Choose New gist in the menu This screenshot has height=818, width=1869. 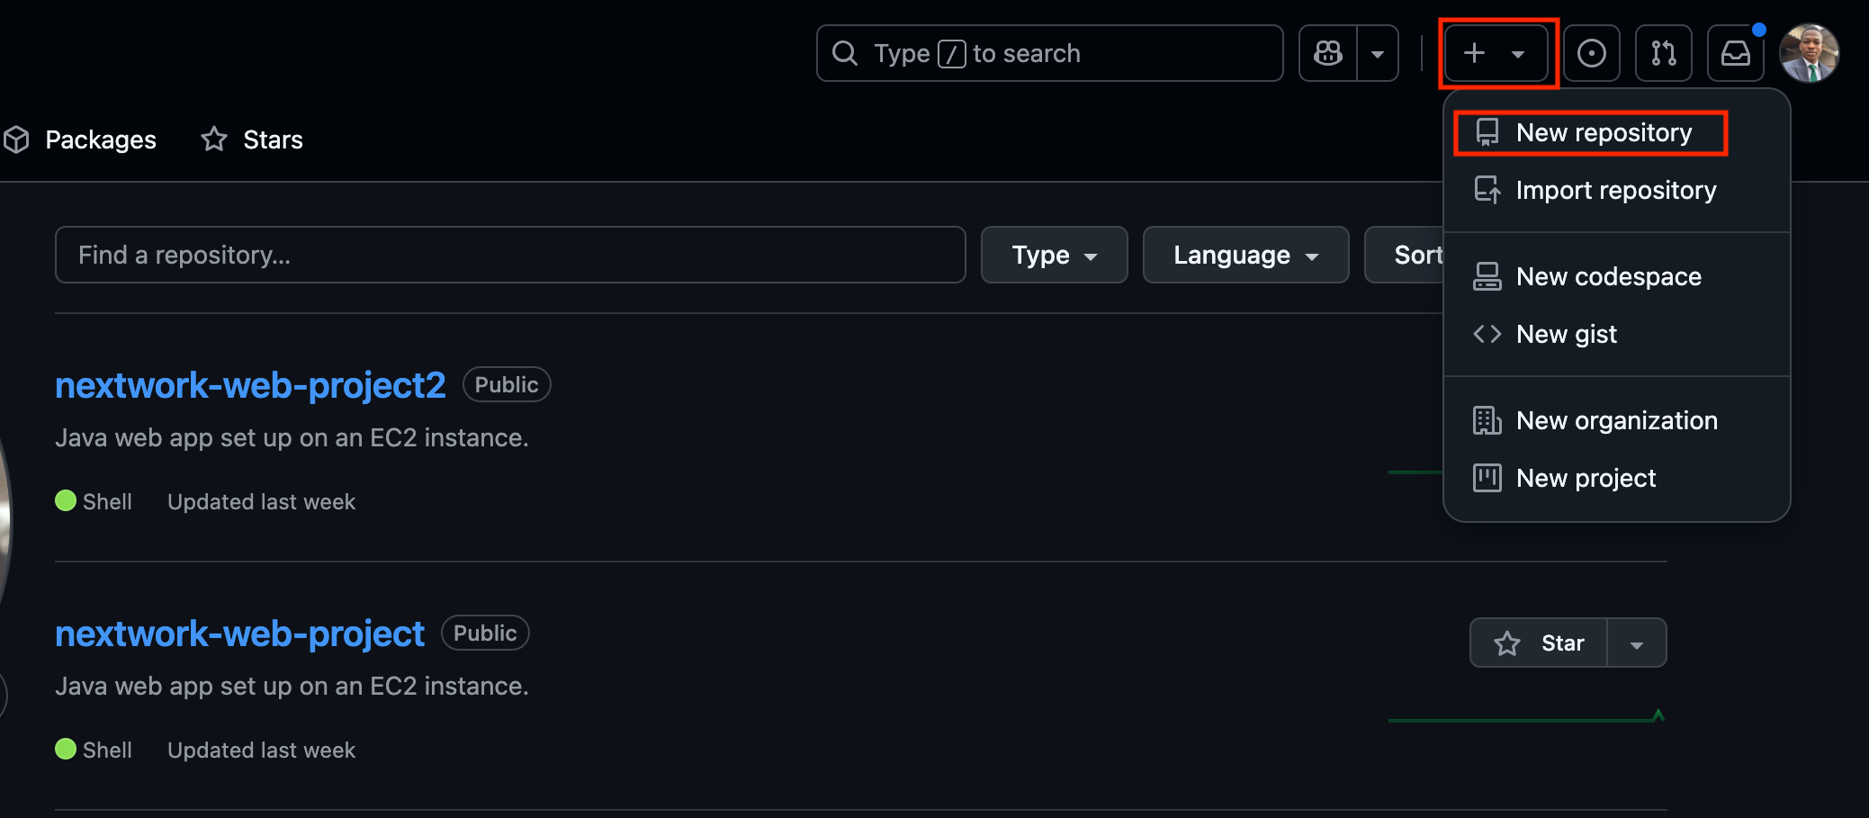pos(1616,334)
